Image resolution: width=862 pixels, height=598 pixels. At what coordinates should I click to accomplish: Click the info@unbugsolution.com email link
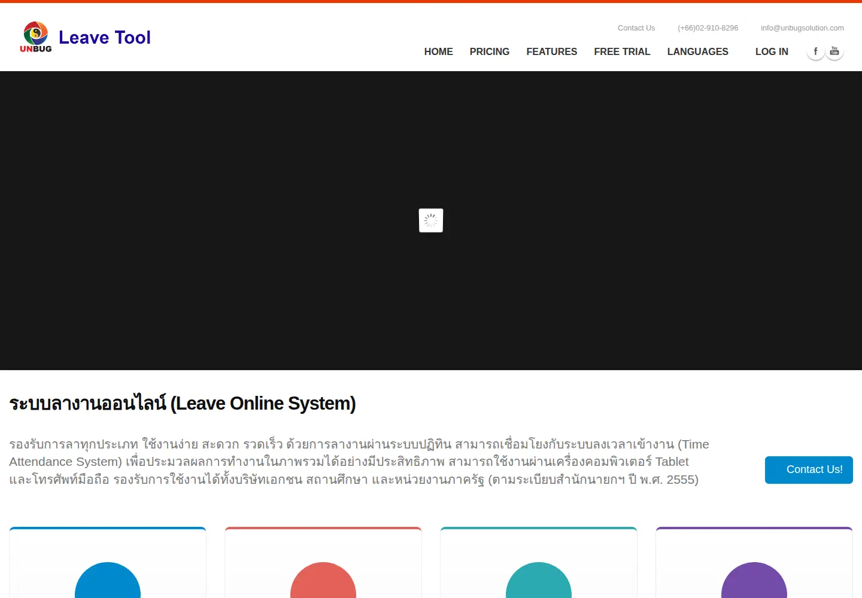click(x=802, y=28)
